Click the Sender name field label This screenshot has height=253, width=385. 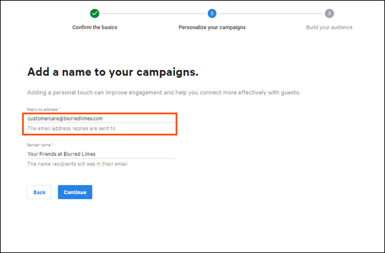[x=39, y=145]
